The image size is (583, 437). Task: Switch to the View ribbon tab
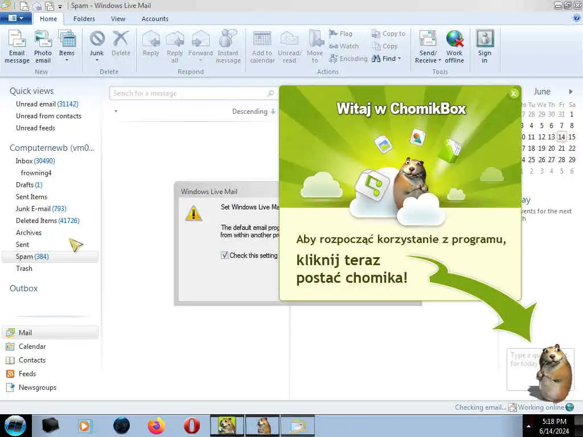tap(118, 19)
